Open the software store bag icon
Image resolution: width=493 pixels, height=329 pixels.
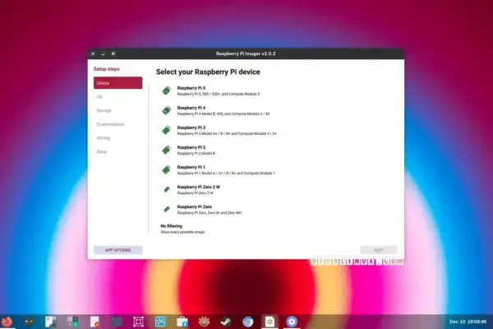click(x=182, y=322)
